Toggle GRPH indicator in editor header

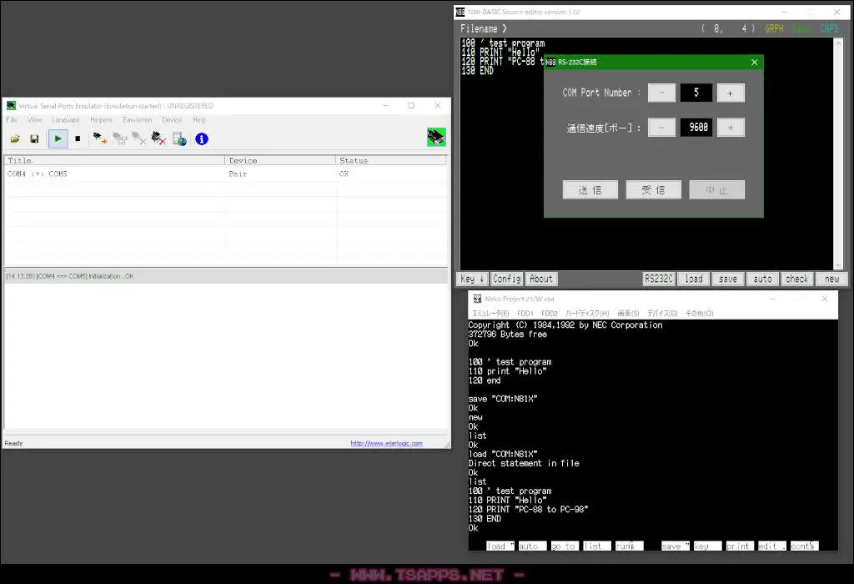[x=774, y=28]
